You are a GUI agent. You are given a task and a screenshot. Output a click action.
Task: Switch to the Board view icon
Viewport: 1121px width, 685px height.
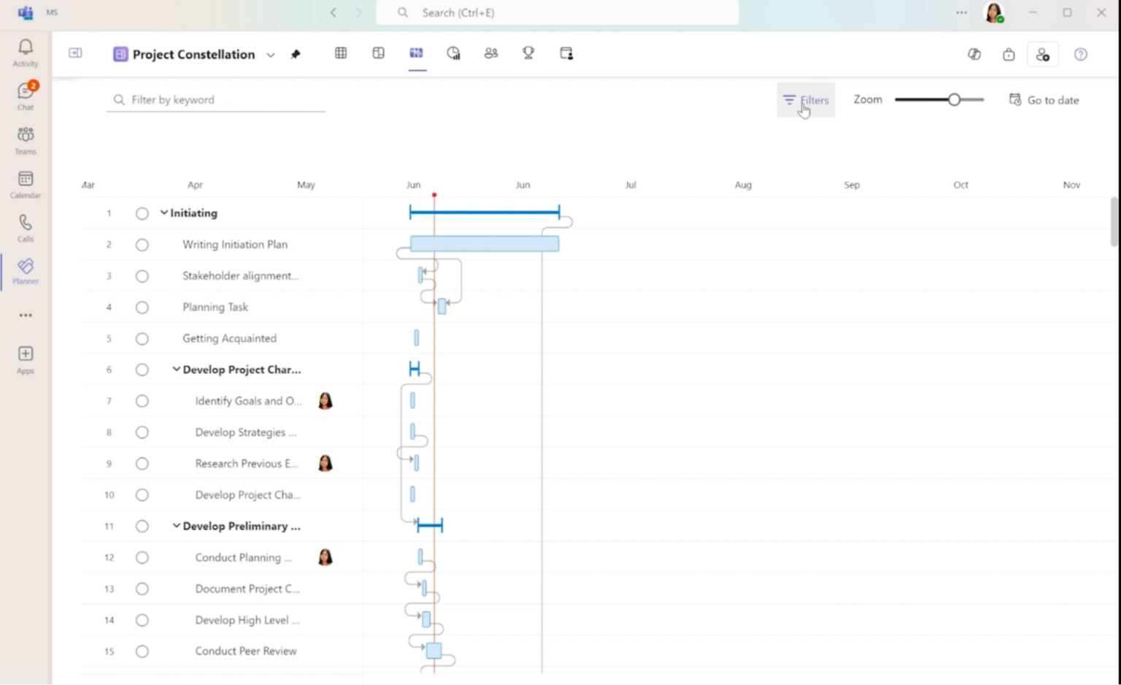point(378,53)
